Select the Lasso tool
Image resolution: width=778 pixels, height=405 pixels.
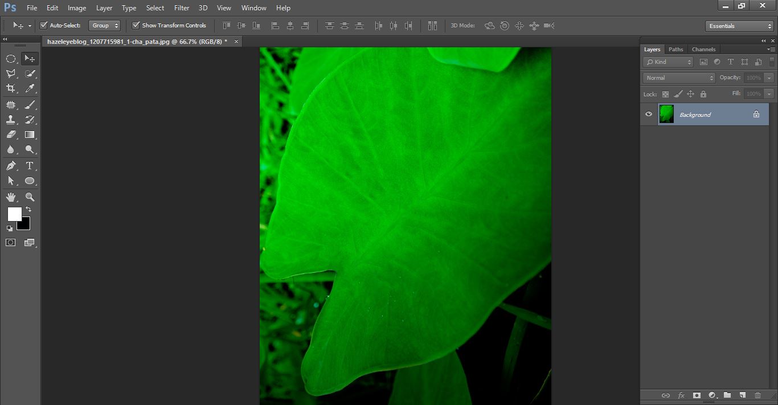click(x=11, y=73)
